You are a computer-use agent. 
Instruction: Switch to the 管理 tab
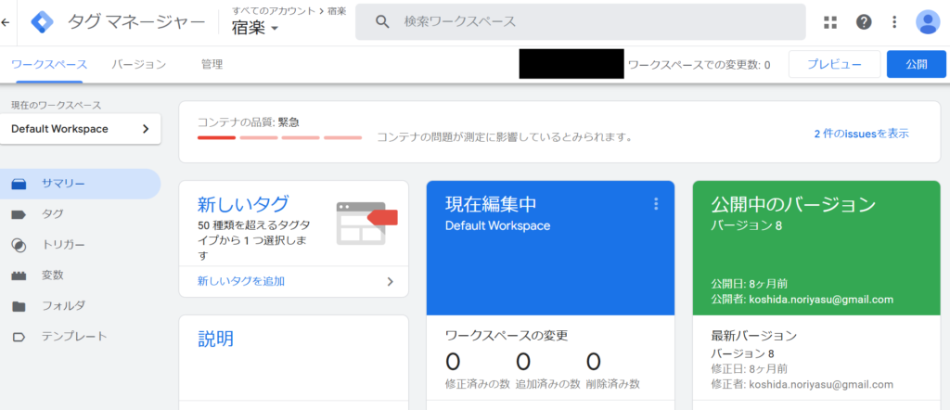[x=212, y=64]
